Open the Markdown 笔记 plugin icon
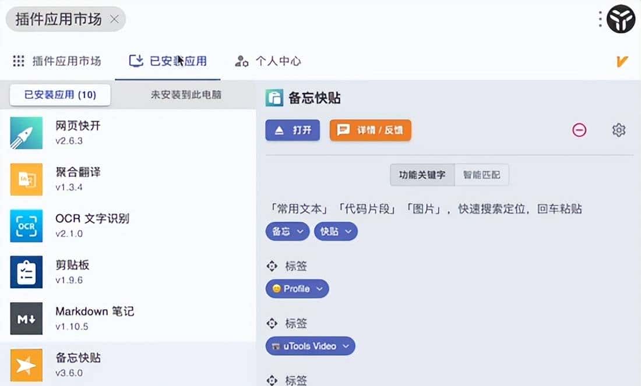641x386 pixels. [x=26, y=318]
